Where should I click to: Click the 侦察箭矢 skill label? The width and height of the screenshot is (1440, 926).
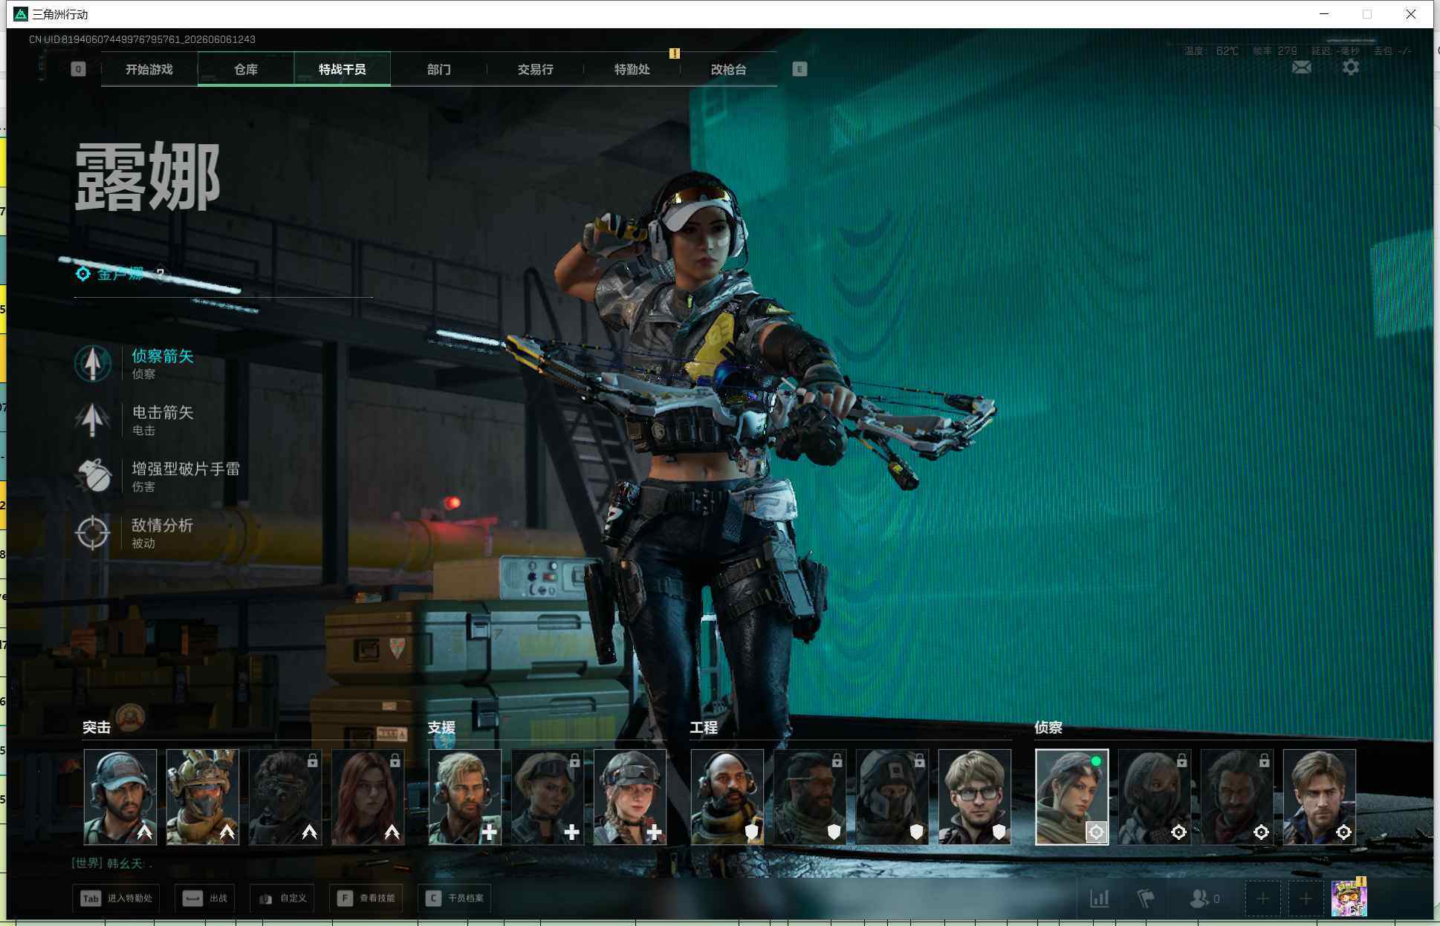163,356
